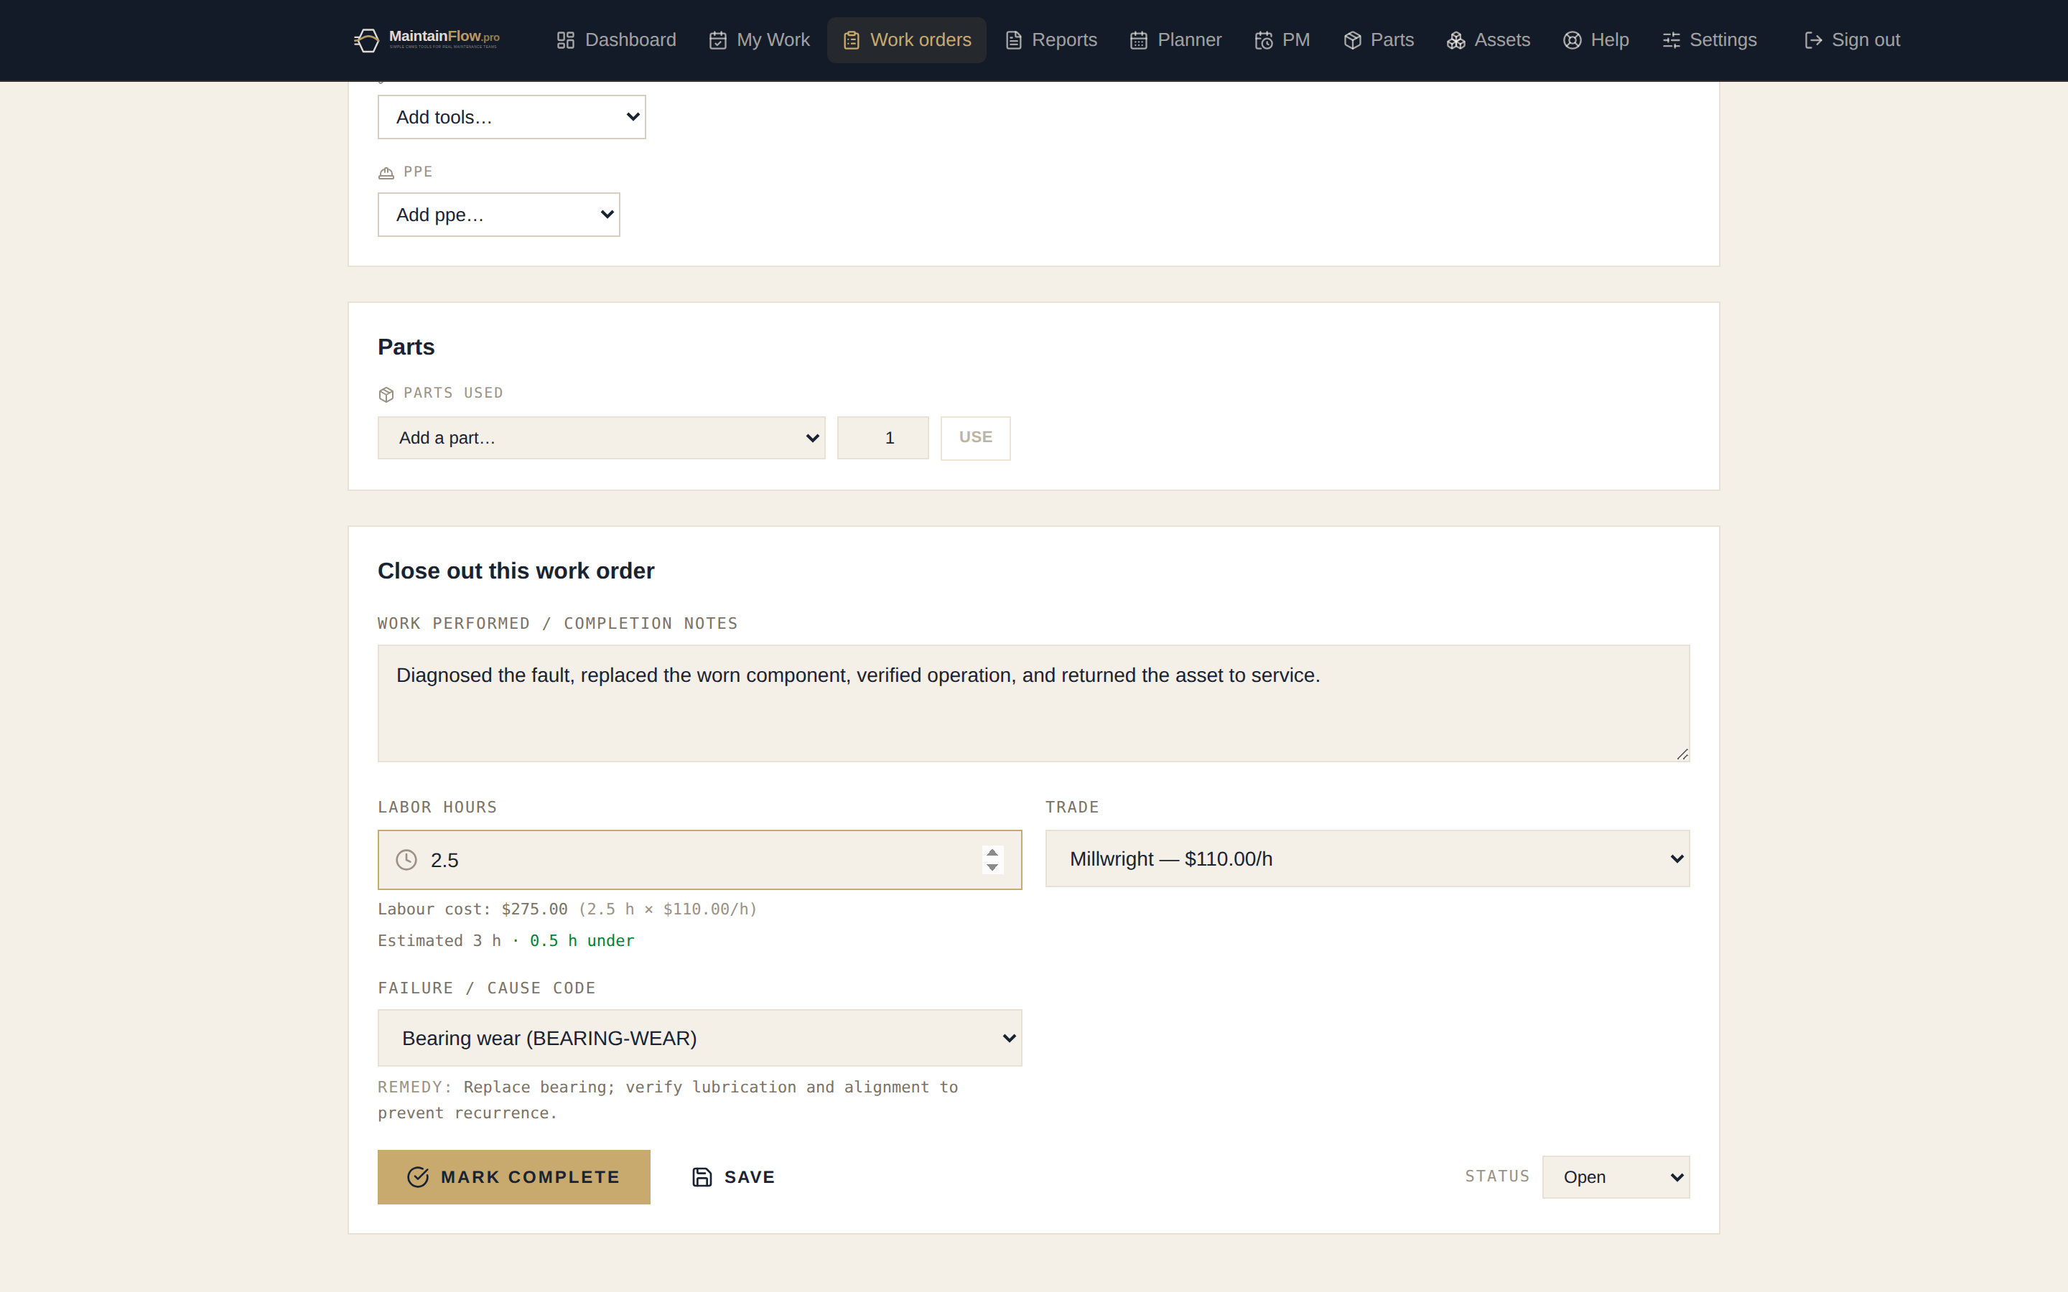Image resolution: width=2068 pixels, height=1292 pixels.
Task: Open the Reports section
Action: [1051, 40]
